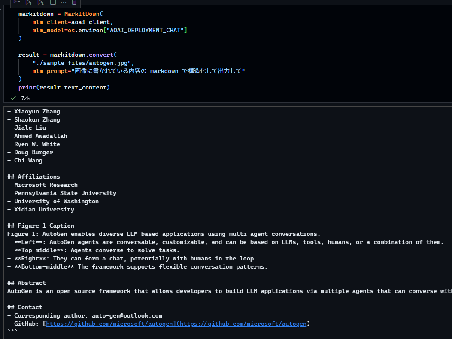Open GitHub link inside square brackets
The width and height of the screenshot is (452, 339).
[111, 324]
